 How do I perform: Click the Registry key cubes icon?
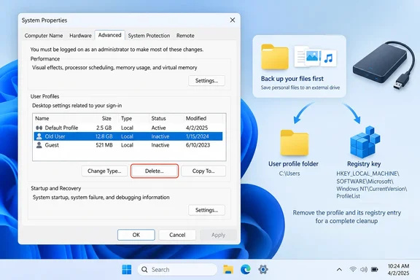click(x=365, y=141)
